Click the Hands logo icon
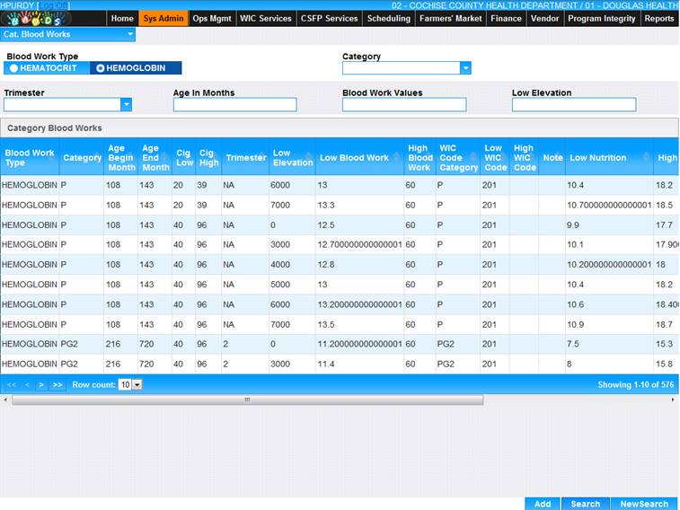The width and height of the screenshot is (680, 510). pyautogui.click(x=37, y=19)
